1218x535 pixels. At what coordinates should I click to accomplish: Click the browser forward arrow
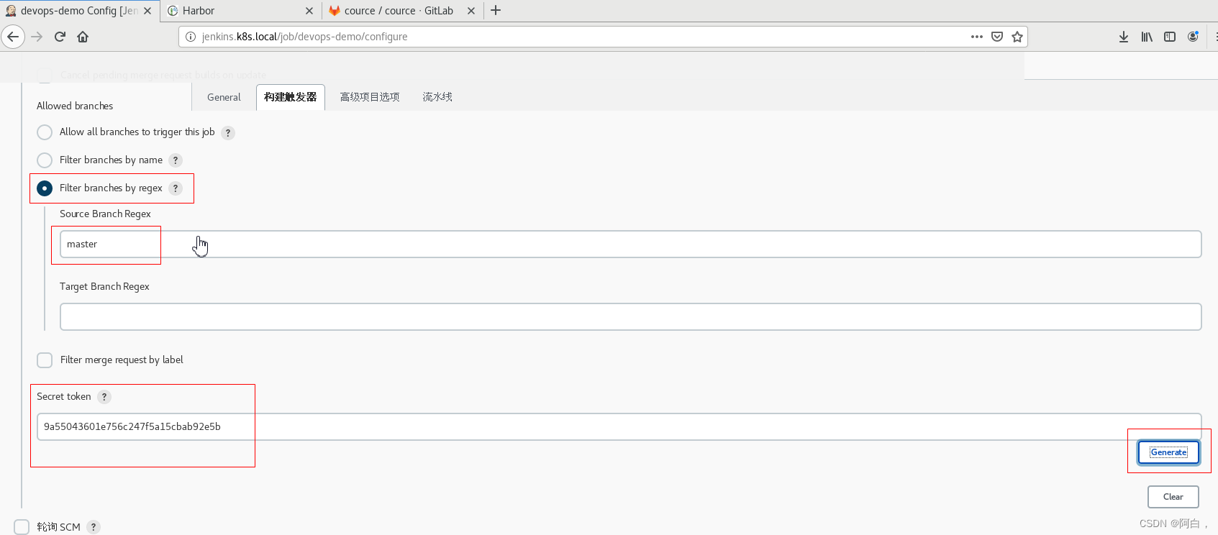37,37
